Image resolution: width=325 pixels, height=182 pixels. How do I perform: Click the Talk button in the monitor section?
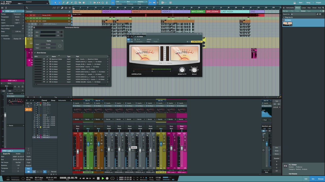coord(277,101)
